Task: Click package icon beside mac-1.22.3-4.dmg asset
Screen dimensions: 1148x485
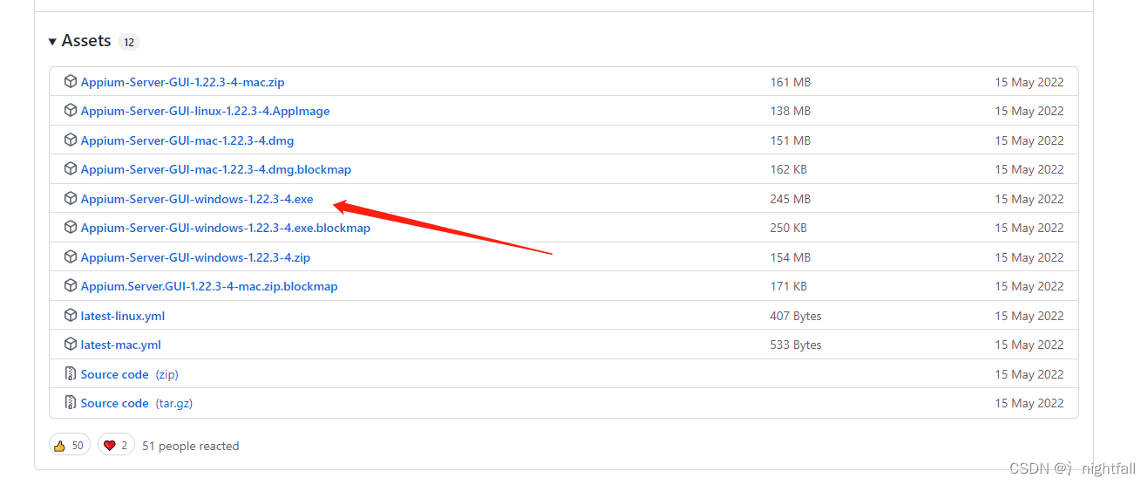Action: coord(71,140)
